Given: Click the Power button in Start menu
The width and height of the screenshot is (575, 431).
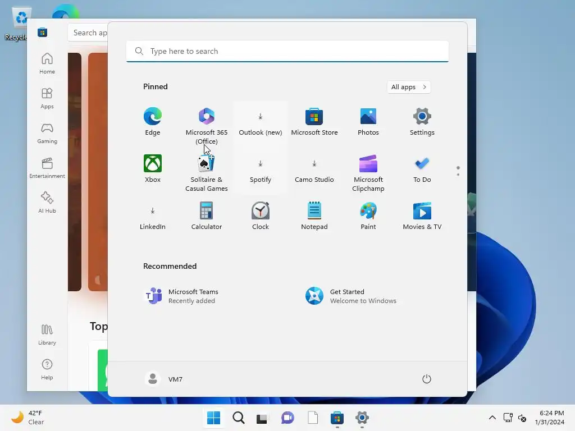Looking at the screenshot, I should (x=427, y=379).
